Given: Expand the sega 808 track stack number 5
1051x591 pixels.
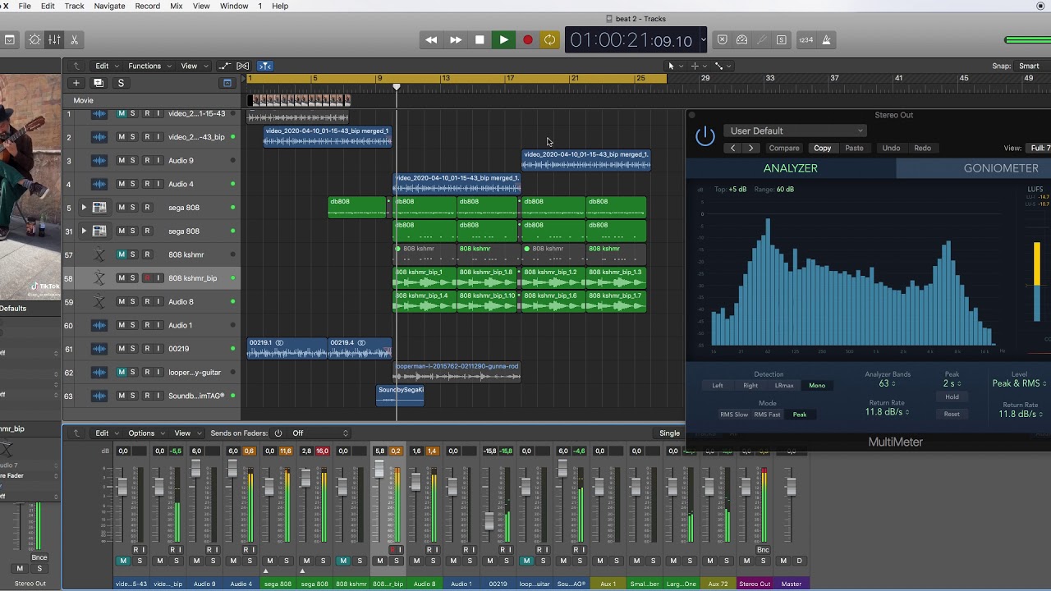Looking at the screenshot, I should click(x=83, y=208).
